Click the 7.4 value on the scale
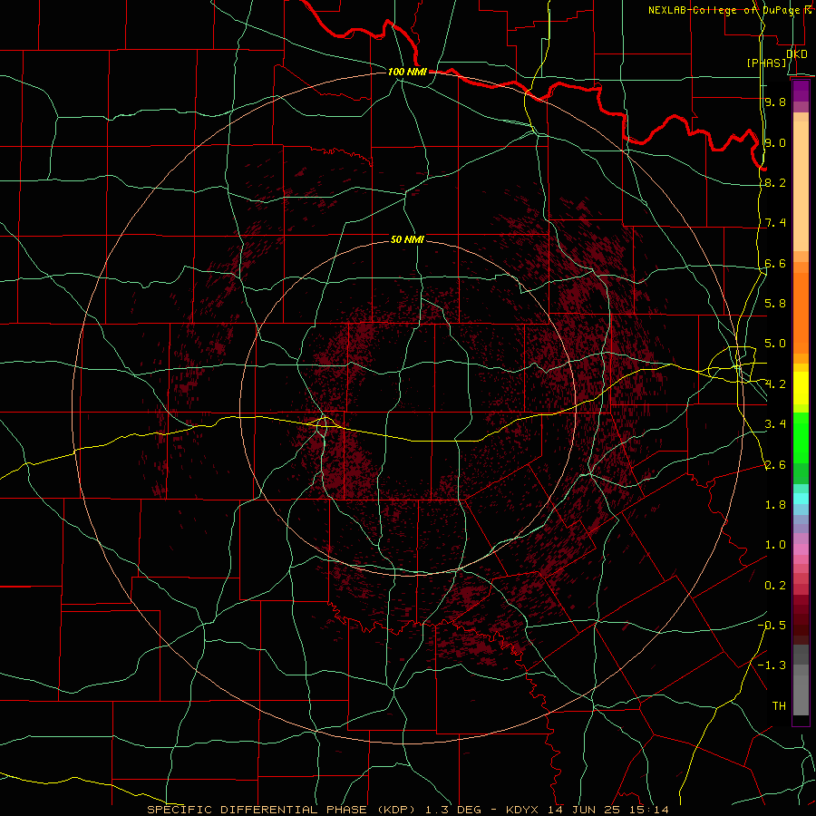This screenshot has height=816, width=816. [775, 223]
